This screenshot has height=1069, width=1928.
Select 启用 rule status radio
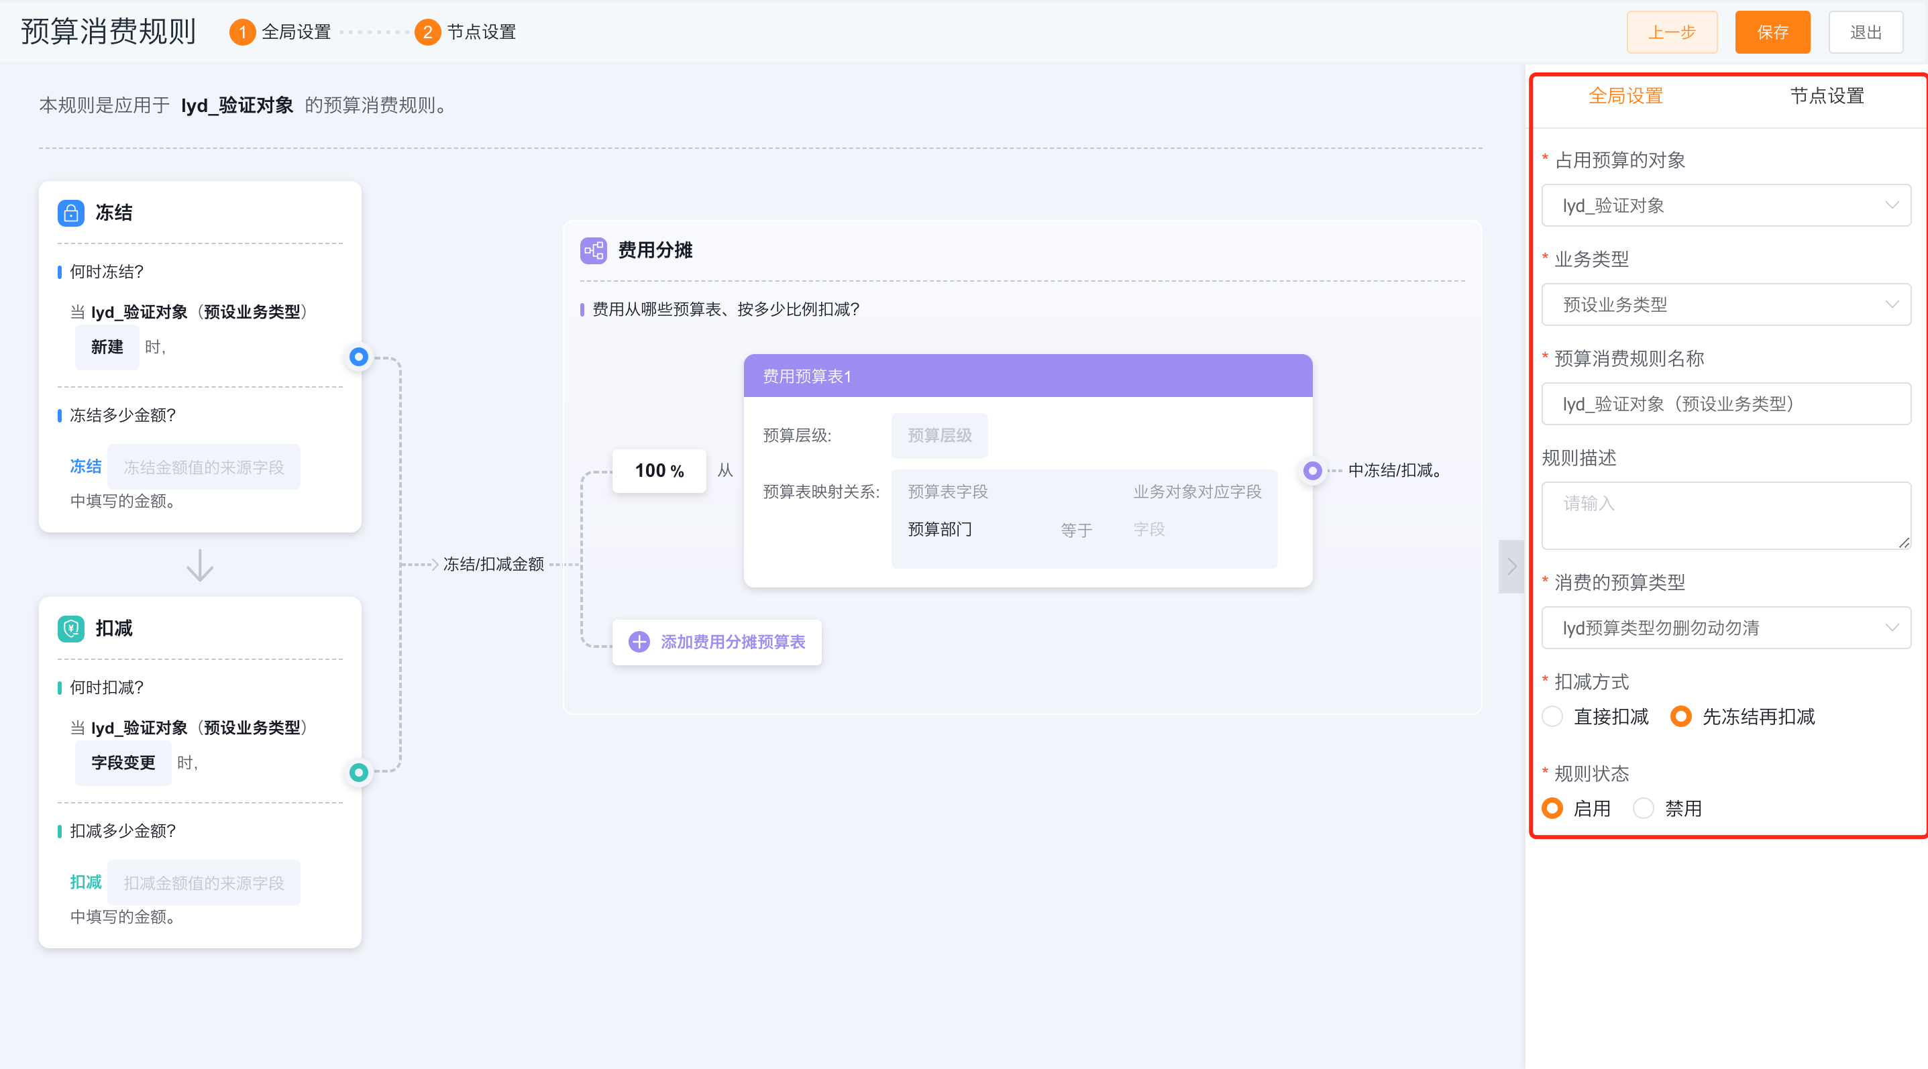[x=1552, y=809]
